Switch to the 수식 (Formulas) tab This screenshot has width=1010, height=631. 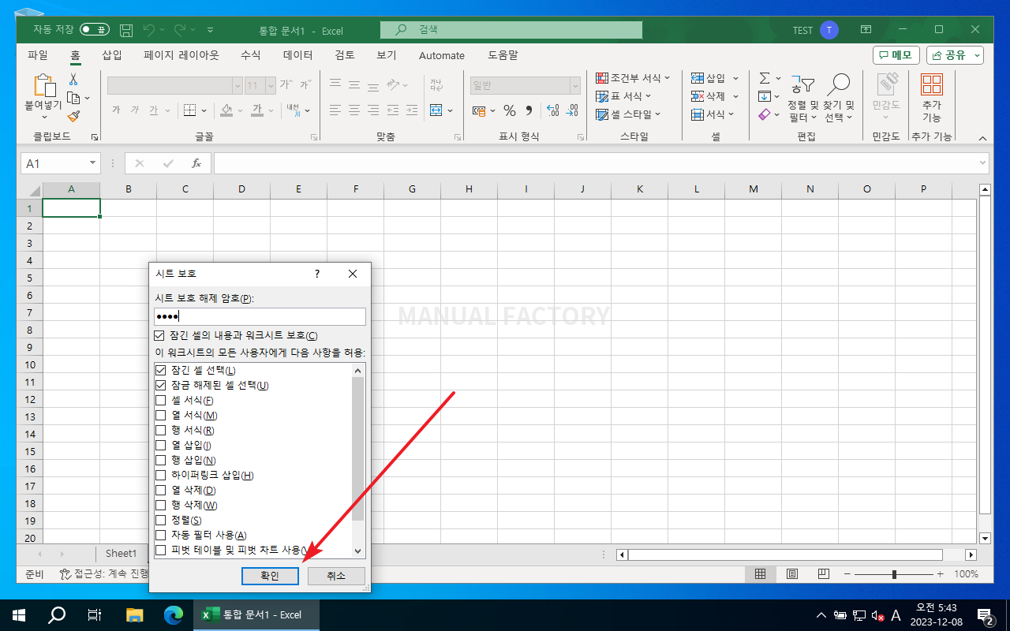pos(251,55)
